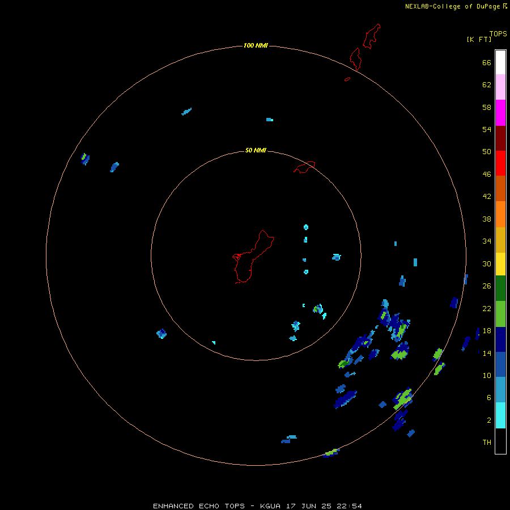
Task: Click the 30 legend value
Action: click(x=487, y=263)
